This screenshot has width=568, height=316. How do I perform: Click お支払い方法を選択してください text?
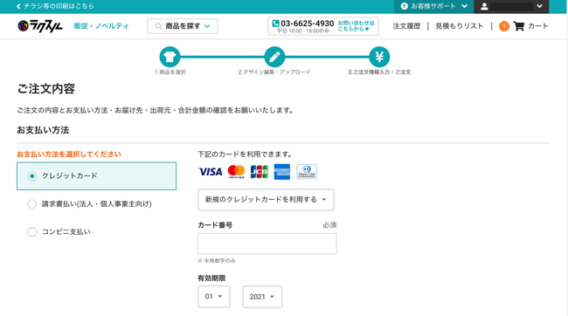69,155
